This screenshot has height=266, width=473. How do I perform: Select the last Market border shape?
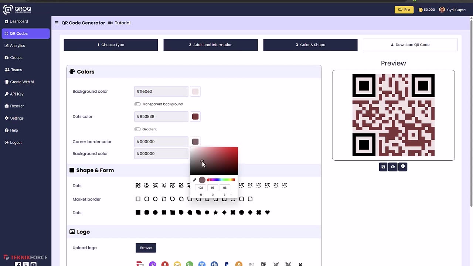[x=250, y=199]
